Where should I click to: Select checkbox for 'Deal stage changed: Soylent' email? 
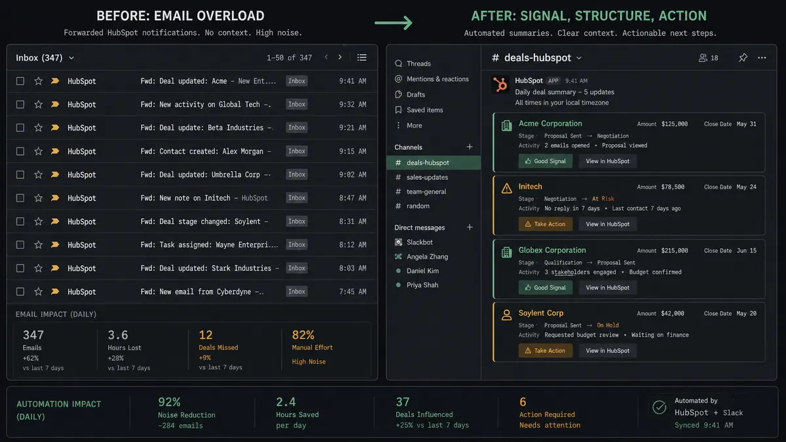(20, 221)
